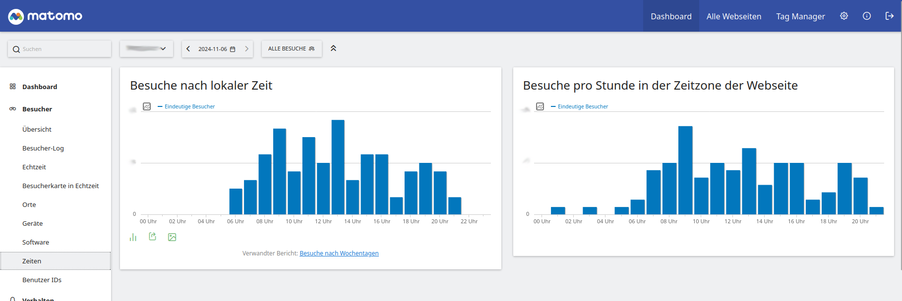The height and width of the screenshot is (301, 902).
Task: Open the Dashboard tab in top navigation
Action: pos(671,16)
